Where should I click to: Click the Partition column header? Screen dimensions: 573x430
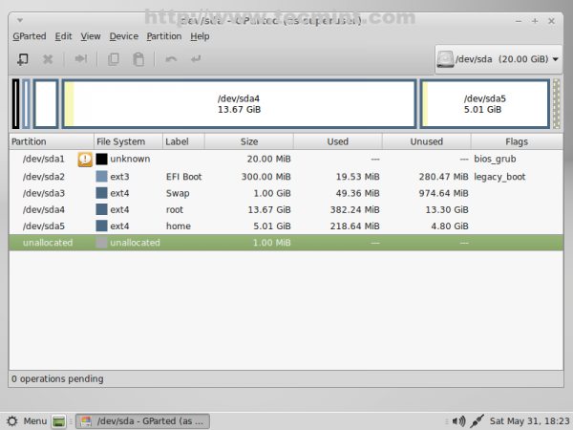coord(52,141)
